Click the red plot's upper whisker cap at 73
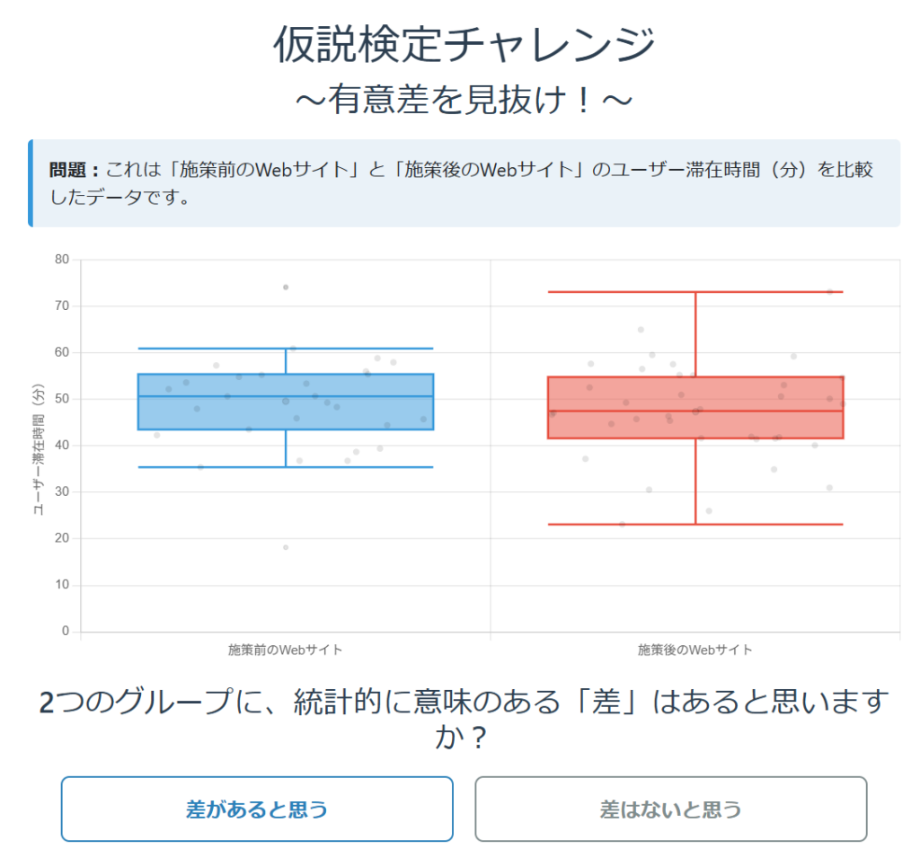920x858 pixels. pos(695,292)
